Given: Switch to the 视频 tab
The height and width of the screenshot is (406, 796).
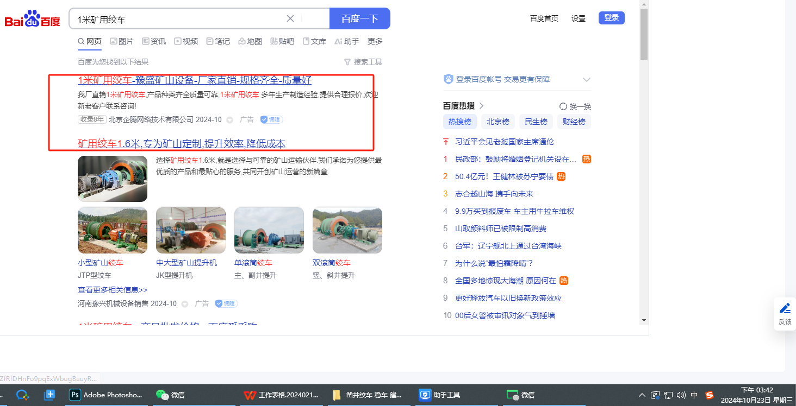Looking at the screenshot, I should 186,41.
